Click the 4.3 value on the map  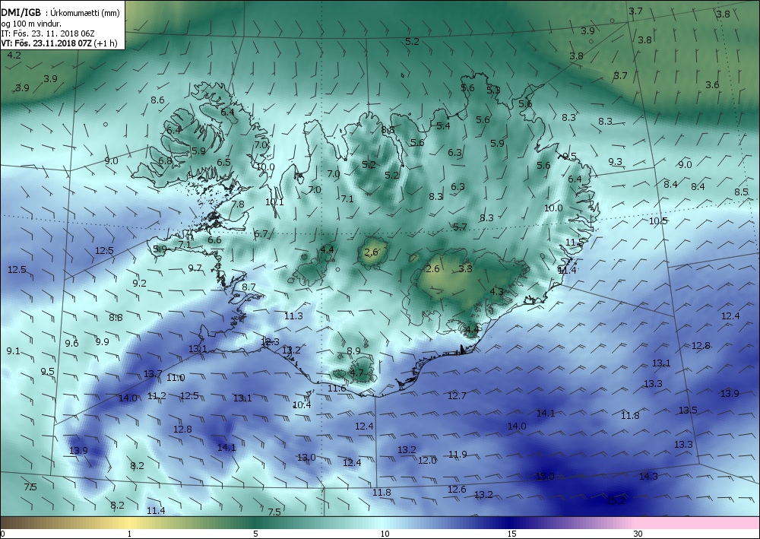497,292
